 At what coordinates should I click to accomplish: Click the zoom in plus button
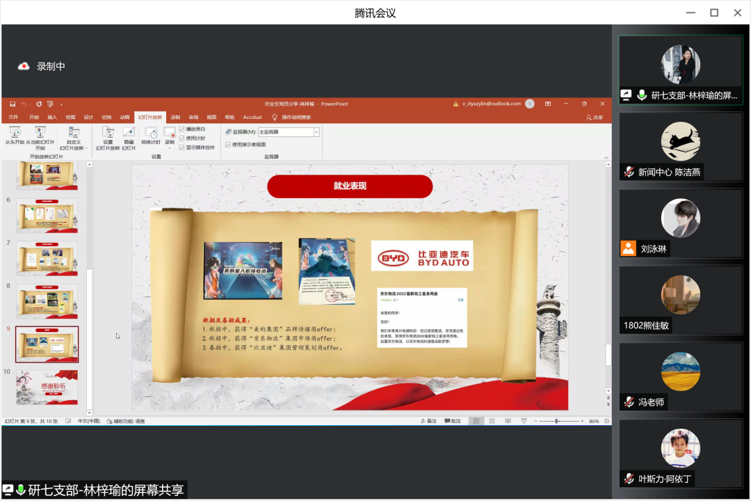click(582, 422)
